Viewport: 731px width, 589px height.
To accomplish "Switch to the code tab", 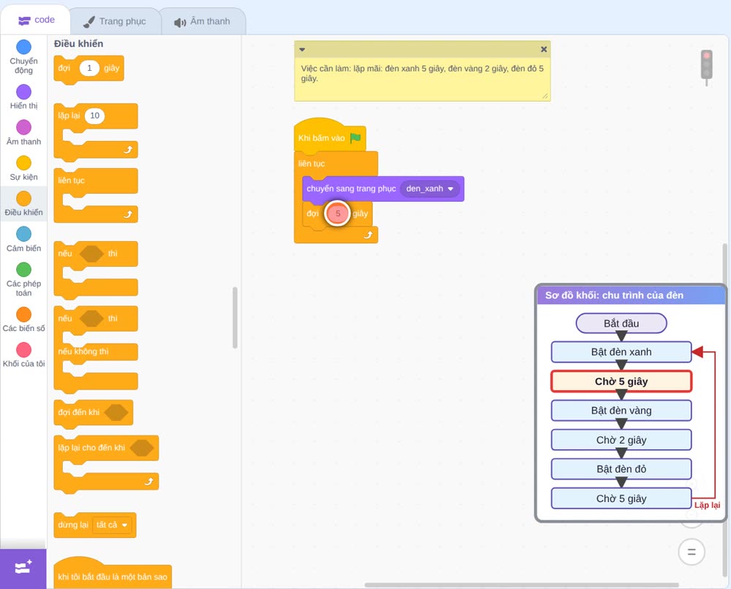I will pyautogui.click(x=36, y=20).
